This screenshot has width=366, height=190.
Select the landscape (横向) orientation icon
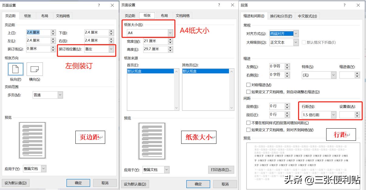click(34, 69)
